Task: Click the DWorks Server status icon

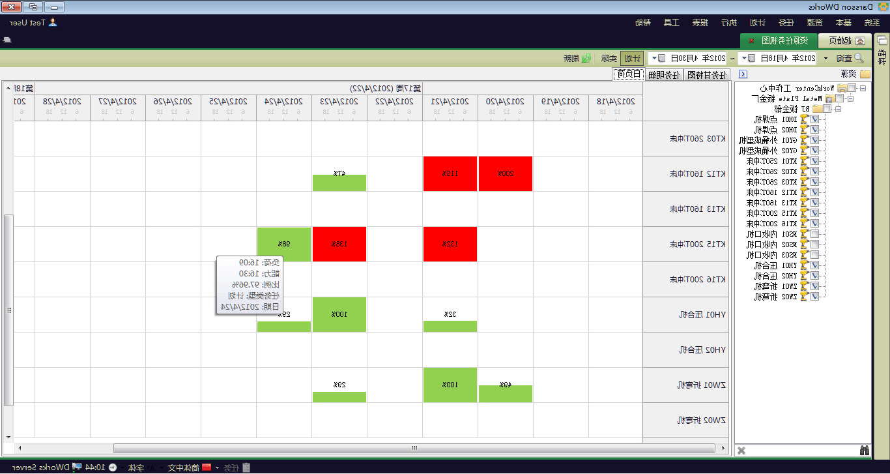Action: (77, 467)
